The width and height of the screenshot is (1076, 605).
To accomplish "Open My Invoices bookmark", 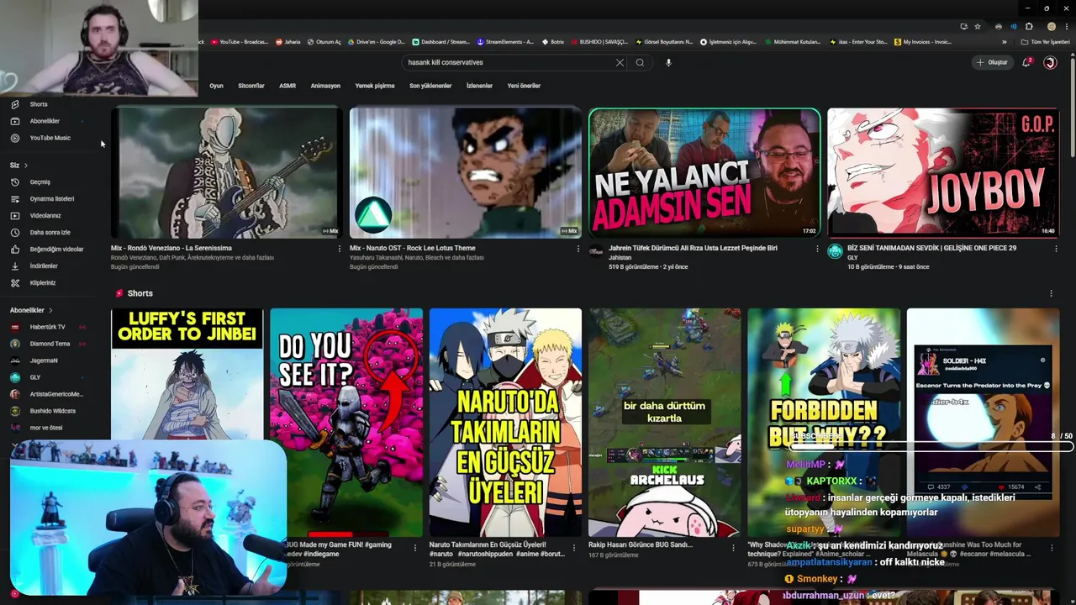I will coord(923,42).
